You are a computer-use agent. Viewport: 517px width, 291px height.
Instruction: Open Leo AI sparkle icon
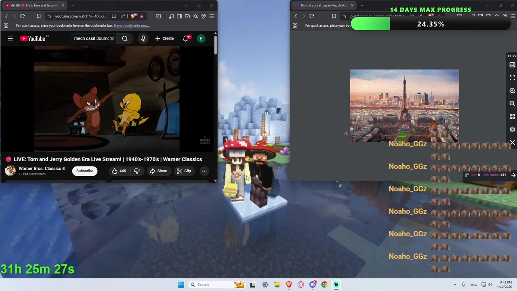[x=195, y=16]
